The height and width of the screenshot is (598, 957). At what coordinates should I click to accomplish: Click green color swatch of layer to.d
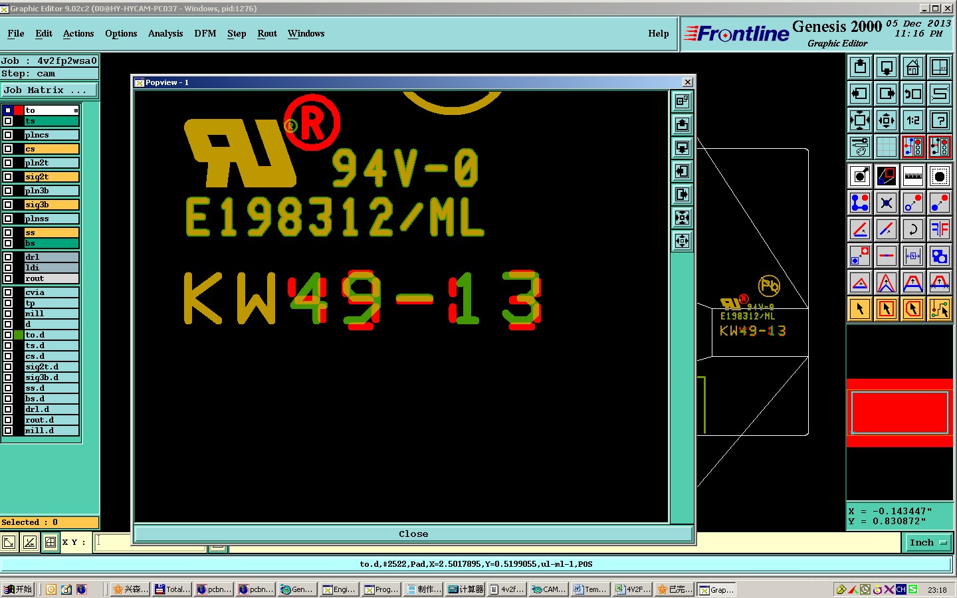click(x=19, y=335)
